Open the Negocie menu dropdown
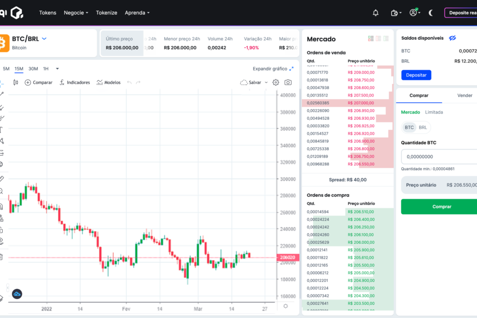Image resolution: width=477 pixels, height=318 pixels. (76, 13)
